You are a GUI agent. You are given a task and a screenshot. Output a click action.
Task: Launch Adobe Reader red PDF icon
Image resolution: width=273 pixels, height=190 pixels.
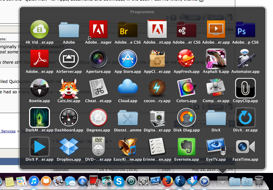tap(39, 59)
